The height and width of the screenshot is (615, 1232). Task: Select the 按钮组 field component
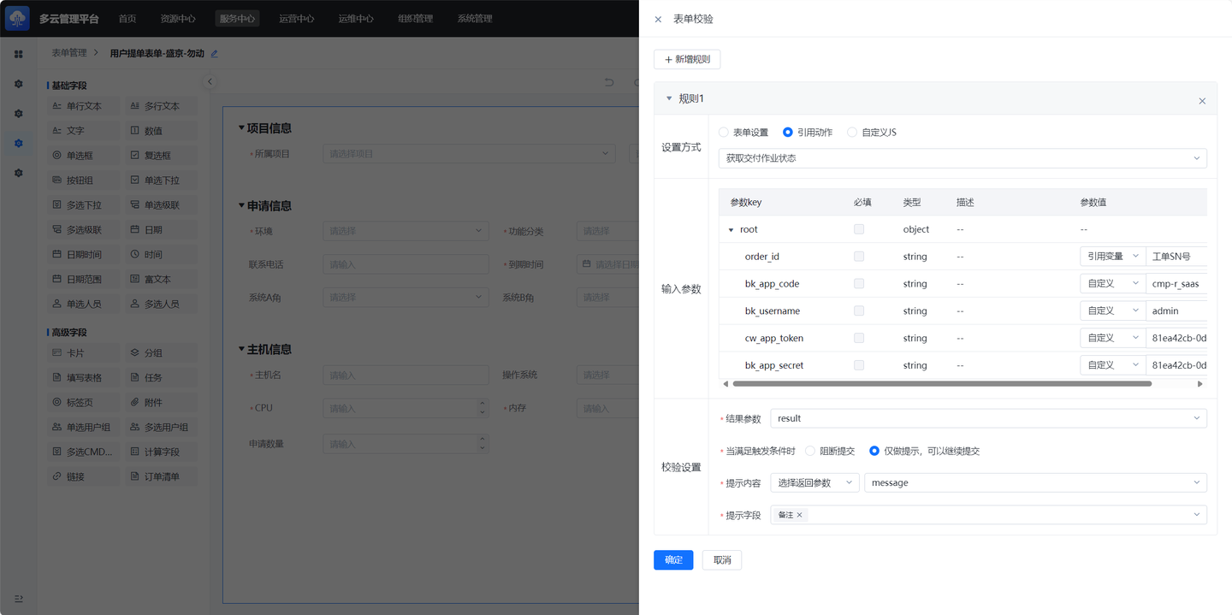pos(83,180)
